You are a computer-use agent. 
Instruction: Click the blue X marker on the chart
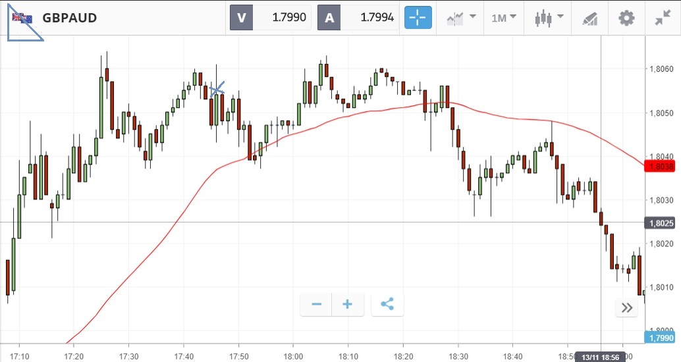point(217,89)
